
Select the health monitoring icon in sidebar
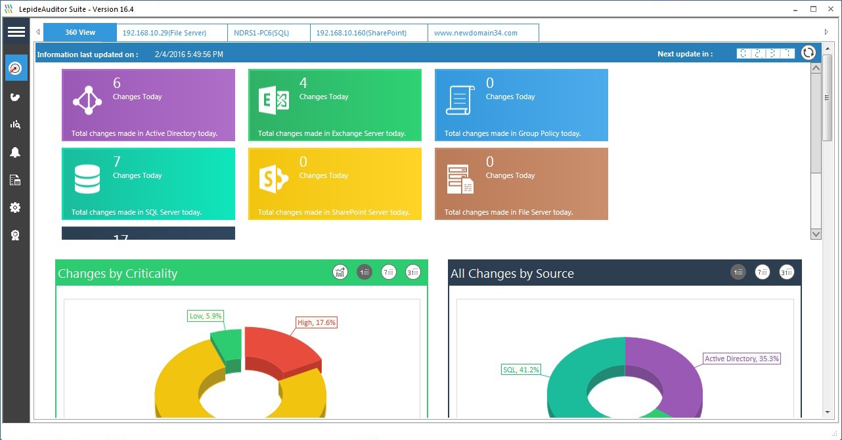coord(16,96)
